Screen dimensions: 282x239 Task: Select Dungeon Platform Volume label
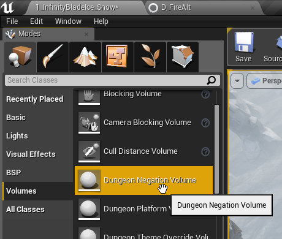coord(137,209)
